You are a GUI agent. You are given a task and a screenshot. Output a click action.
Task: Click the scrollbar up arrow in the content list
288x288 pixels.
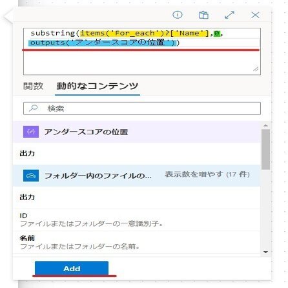(266, 125)
